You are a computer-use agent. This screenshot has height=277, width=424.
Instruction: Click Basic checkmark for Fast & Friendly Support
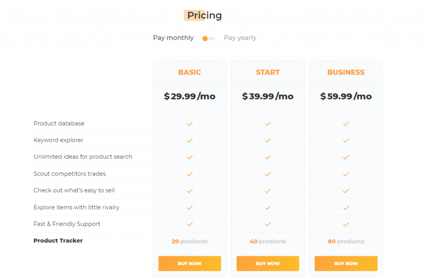click(190, 224)
